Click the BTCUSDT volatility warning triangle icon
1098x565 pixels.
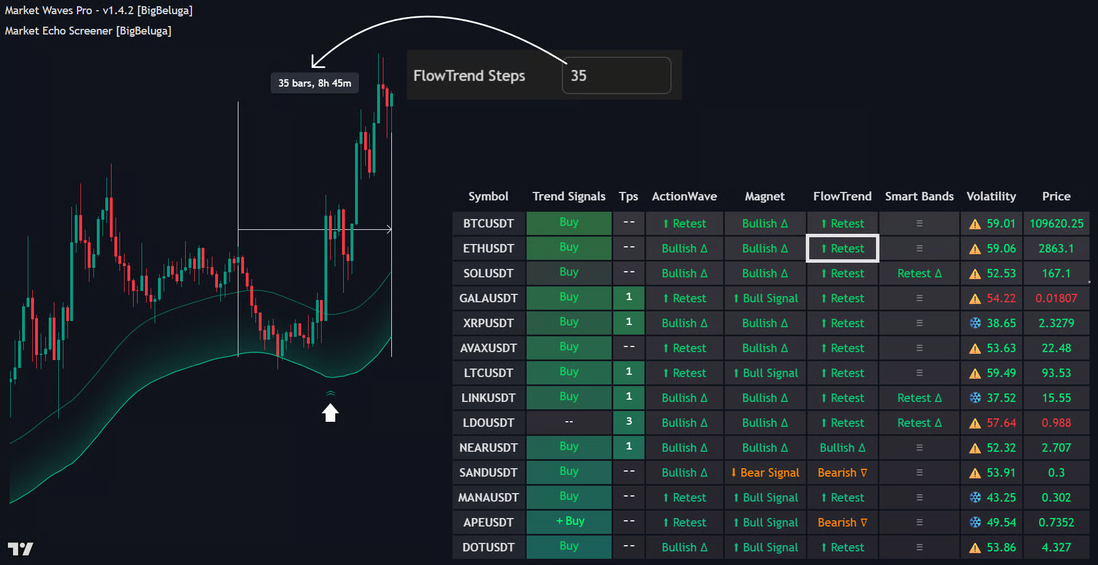[x=975, y=224]
